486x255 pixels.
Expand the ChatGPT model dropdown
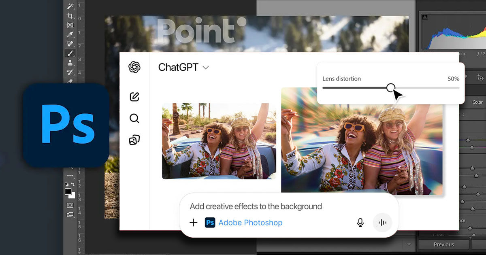(x=206, y=68)
